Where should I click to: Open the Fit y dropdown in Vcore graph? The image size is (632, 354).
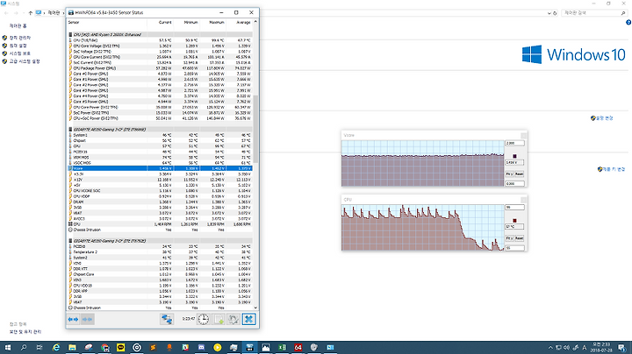click(x=509, y=173)
